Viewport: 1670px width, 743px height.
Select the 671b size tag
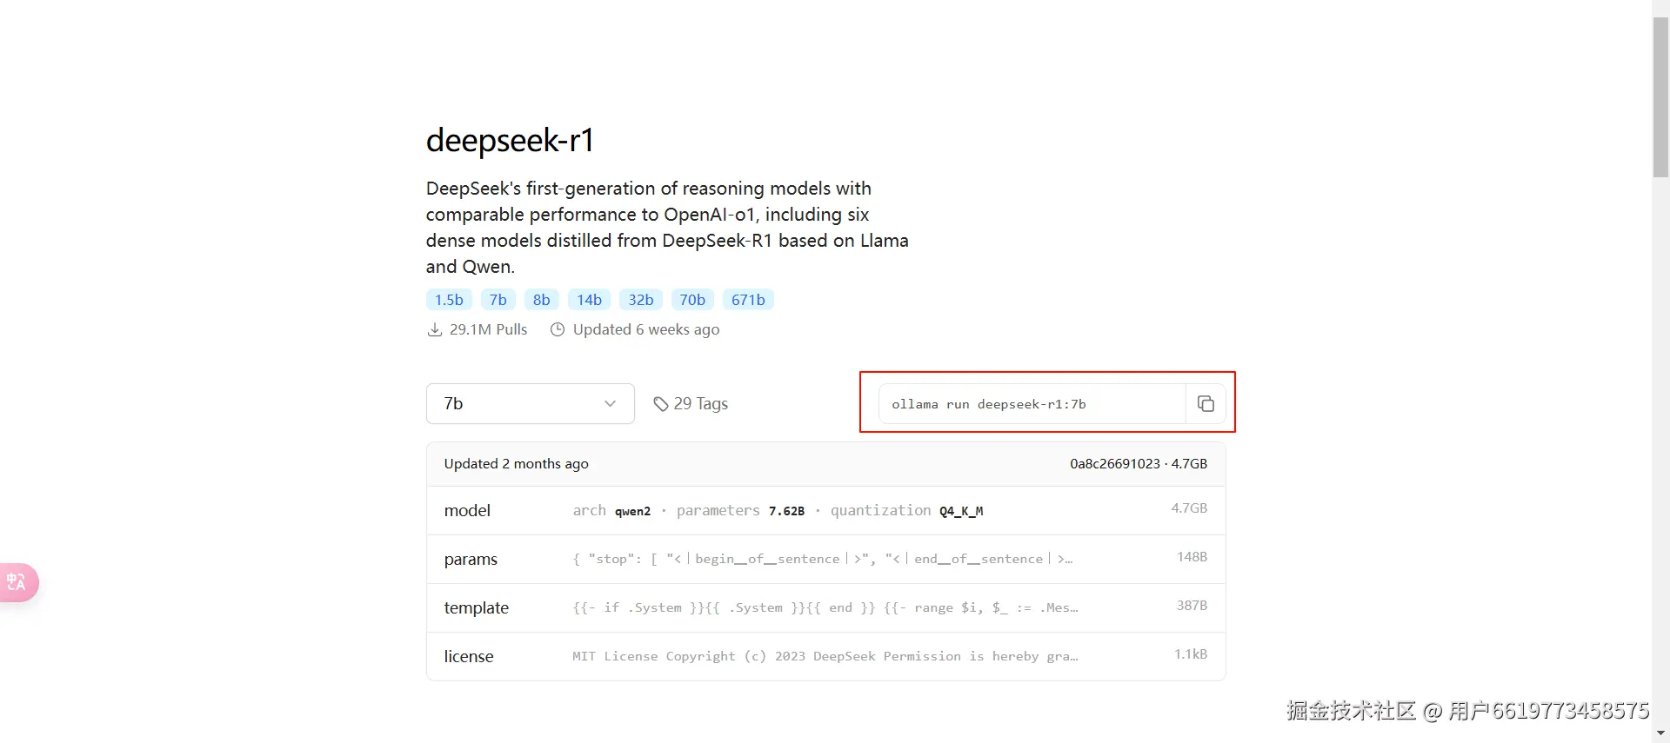tap(748, 300)
